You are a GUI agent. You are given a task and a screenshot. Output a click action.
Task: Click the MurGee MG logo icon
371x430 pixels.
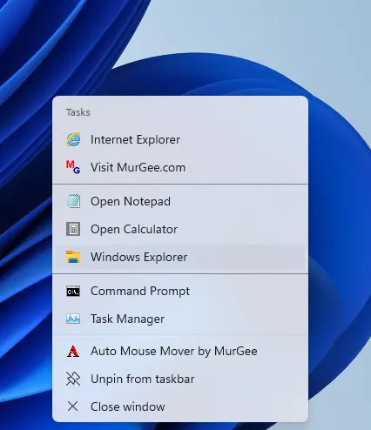pyautogui.click(x=73, y=167)
